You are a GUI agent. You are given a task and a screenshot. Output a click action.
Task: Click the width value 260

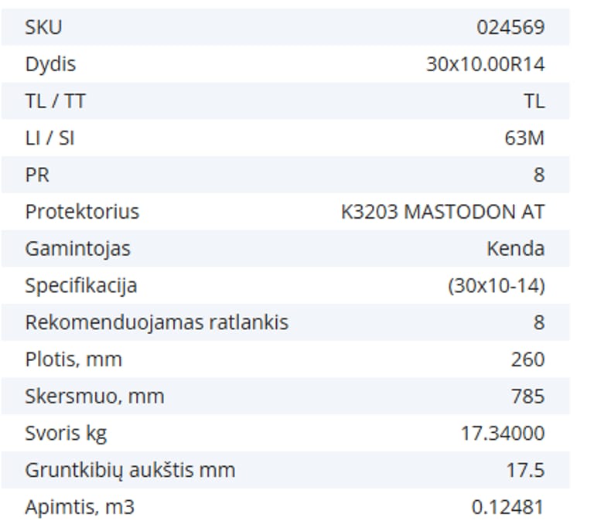coord(527,359)
